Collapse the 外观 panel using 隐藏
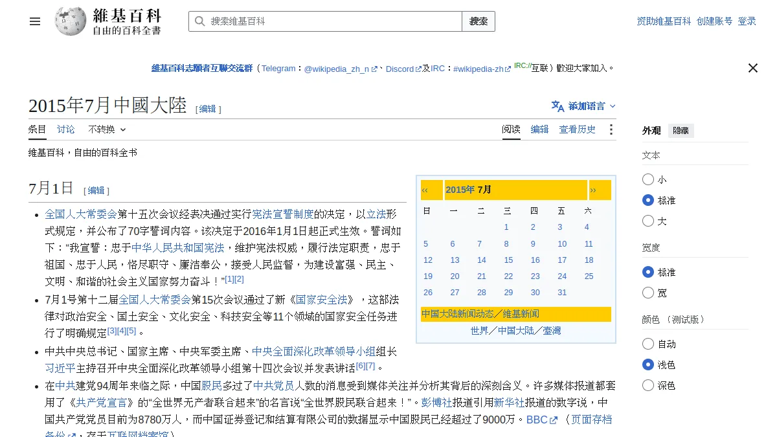This screenshot has height=437, width=777. (681, 131)
